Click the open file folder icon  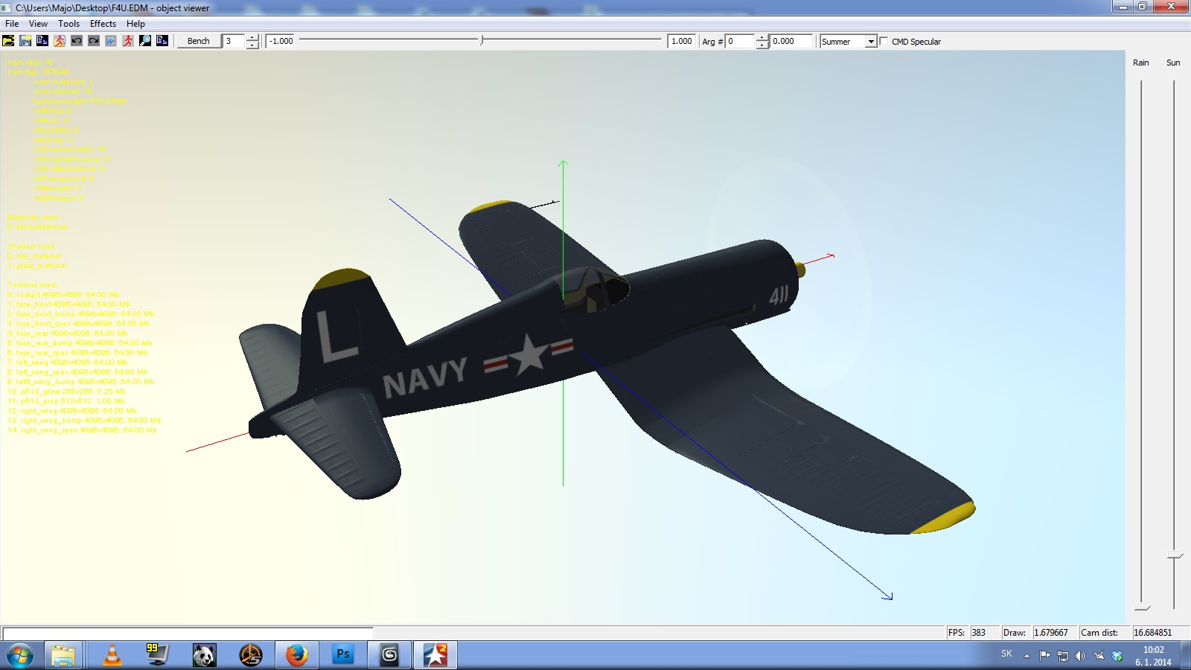8,41
